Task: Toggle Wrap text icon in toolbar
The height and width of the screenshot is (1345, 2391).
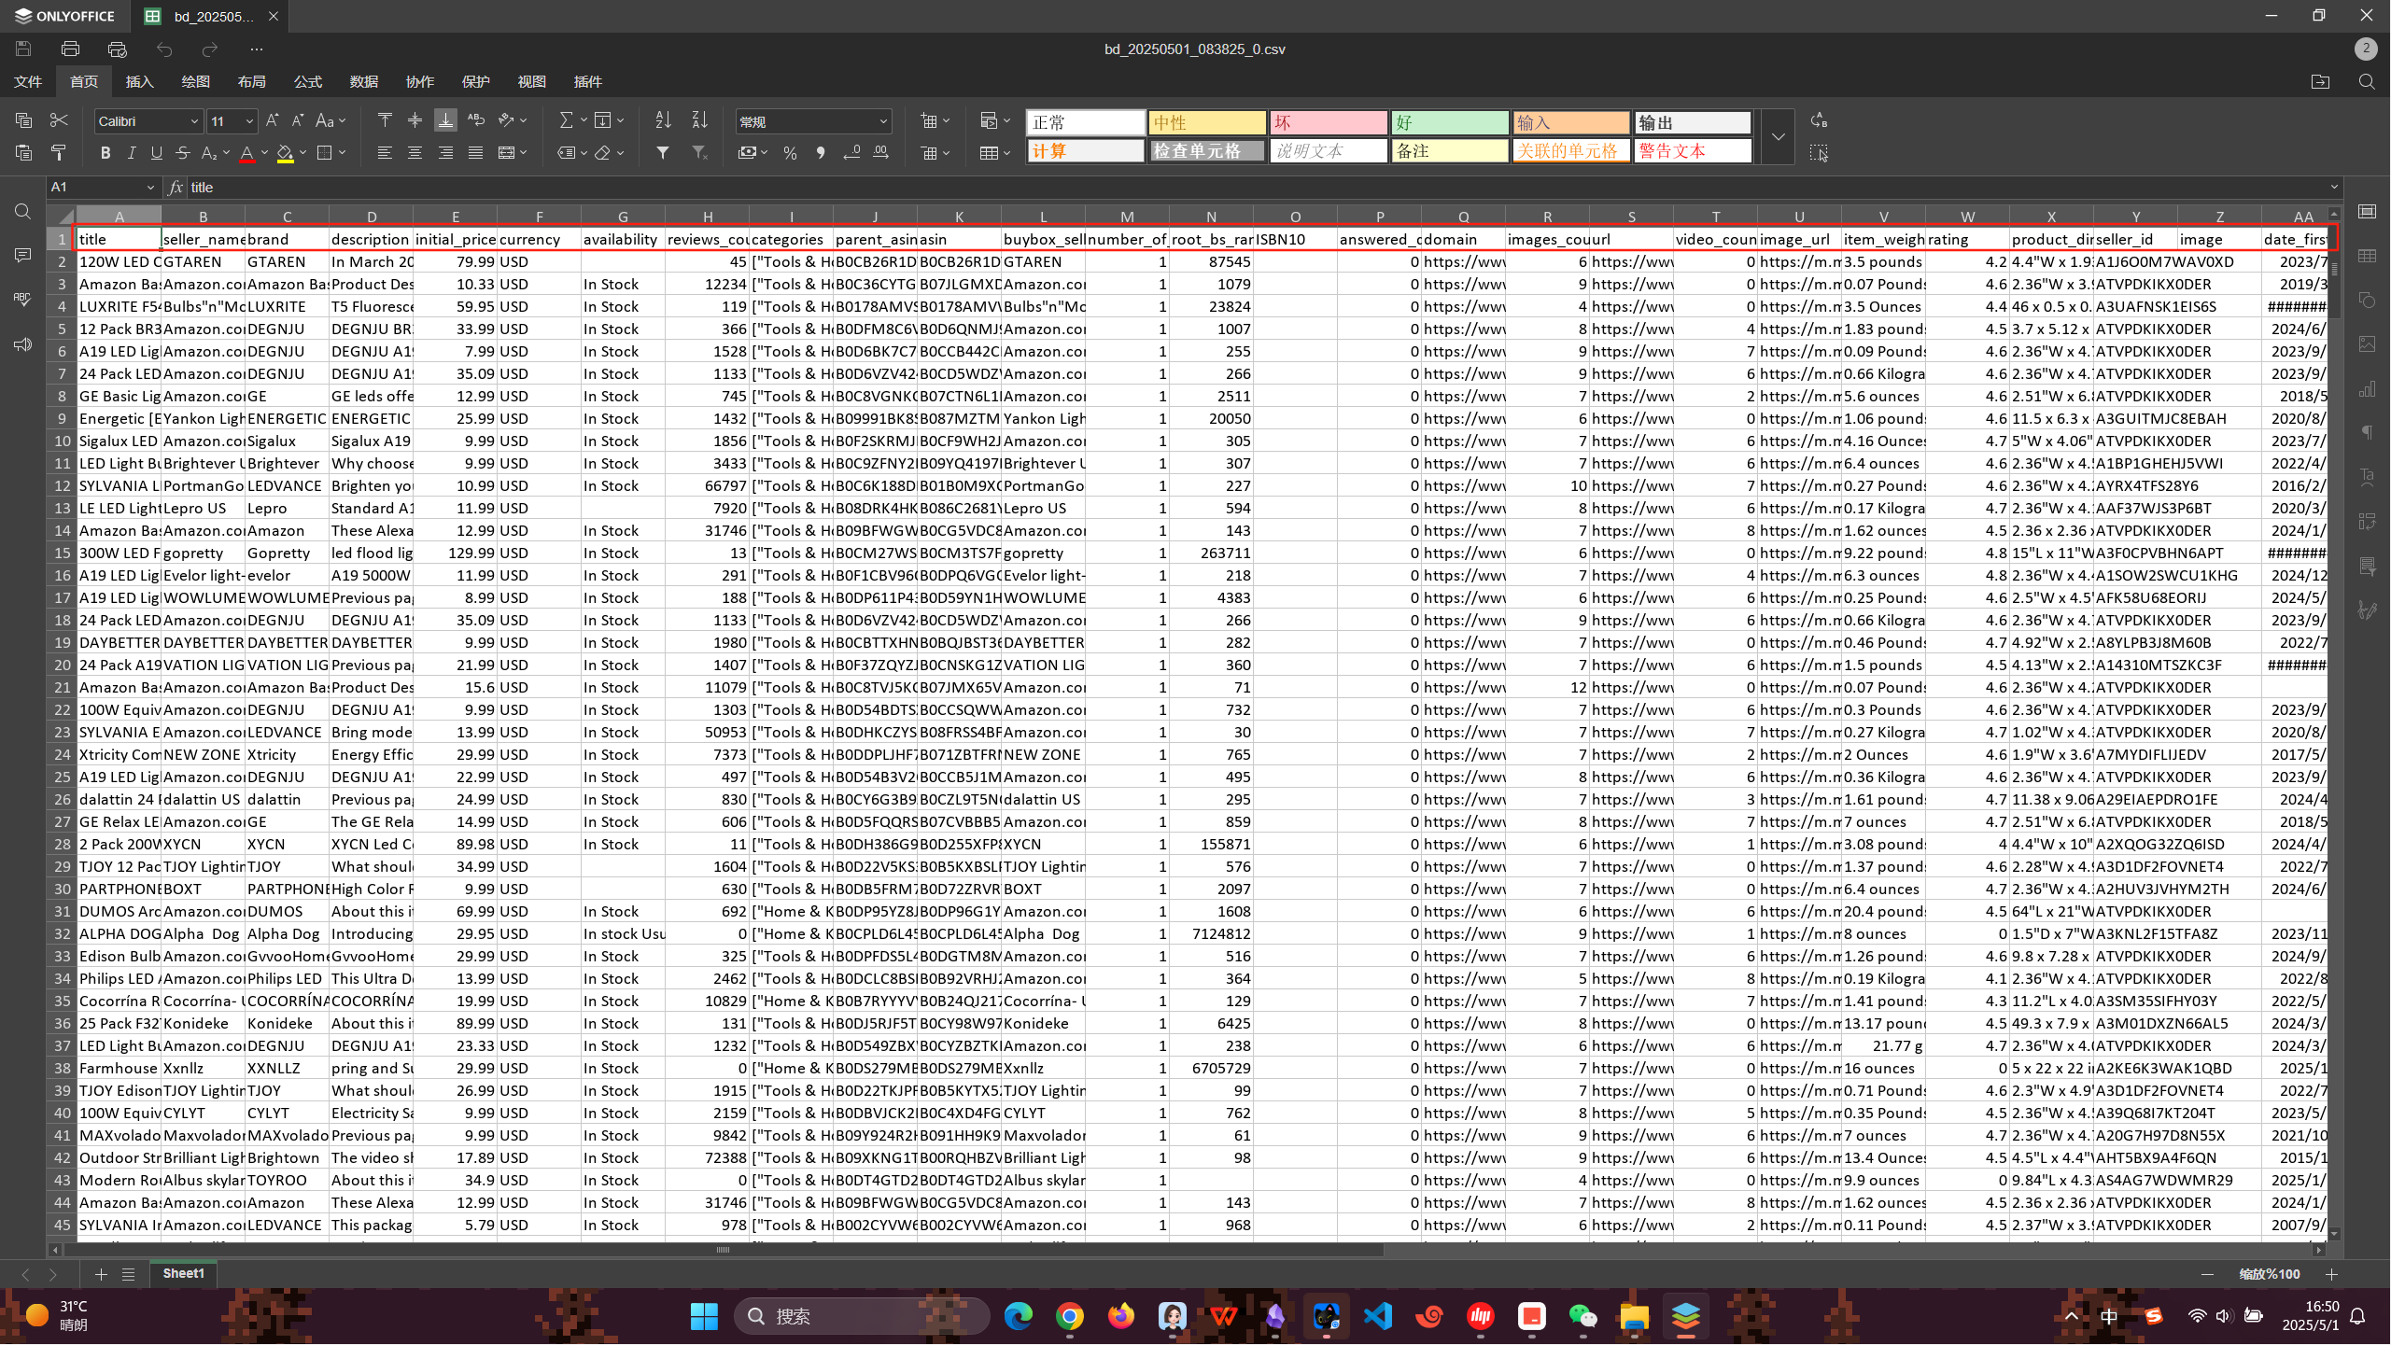Action: (x=476, y=120)
